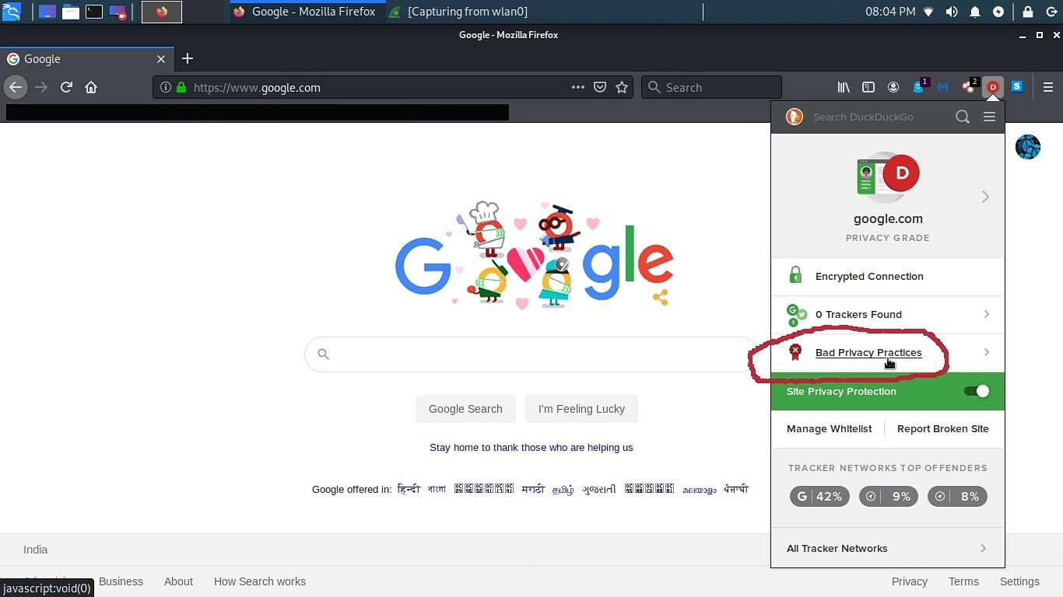
Task: Open the Malwarebytes browser extension
Action: (944, 87)
